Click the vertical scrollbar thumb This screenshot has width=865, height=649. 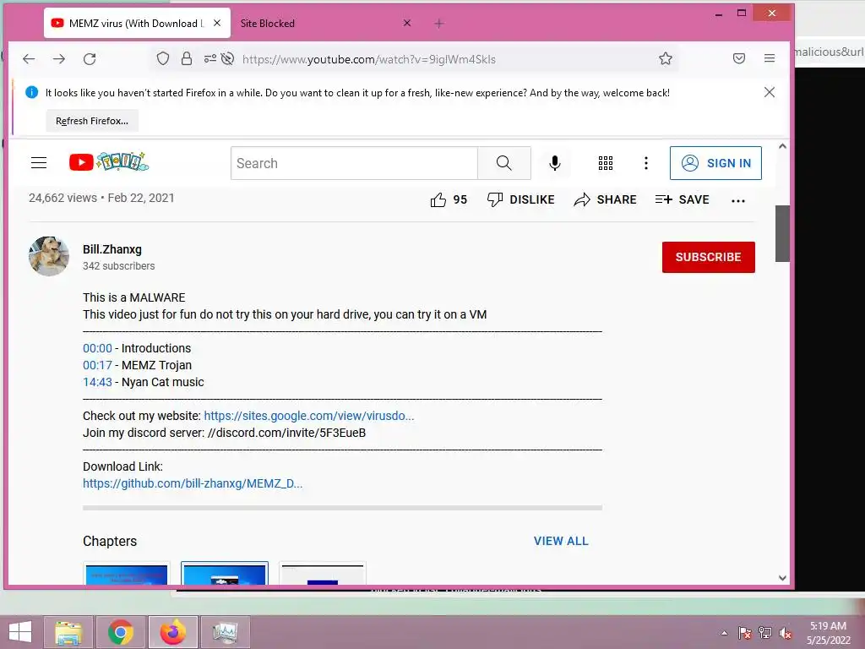(782, 233)
